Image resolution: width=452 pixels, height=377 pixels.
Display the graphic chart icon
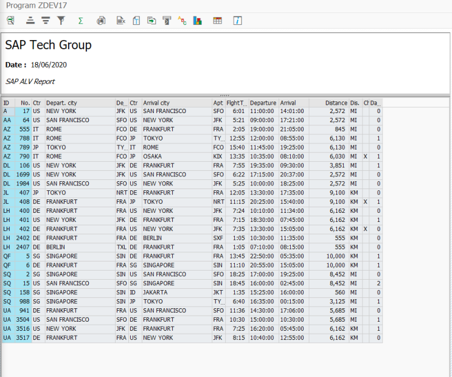pos(198,21)
